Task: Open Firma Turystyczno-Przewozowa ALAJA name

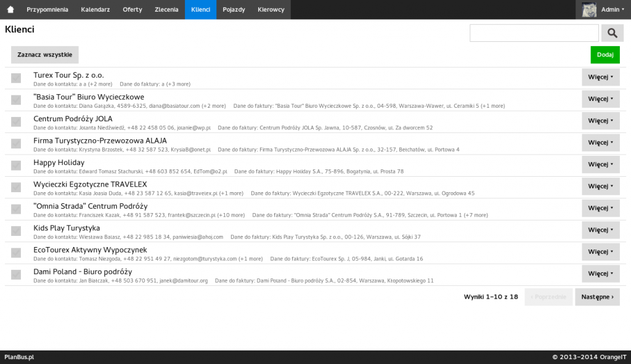Action: (100, 141)
